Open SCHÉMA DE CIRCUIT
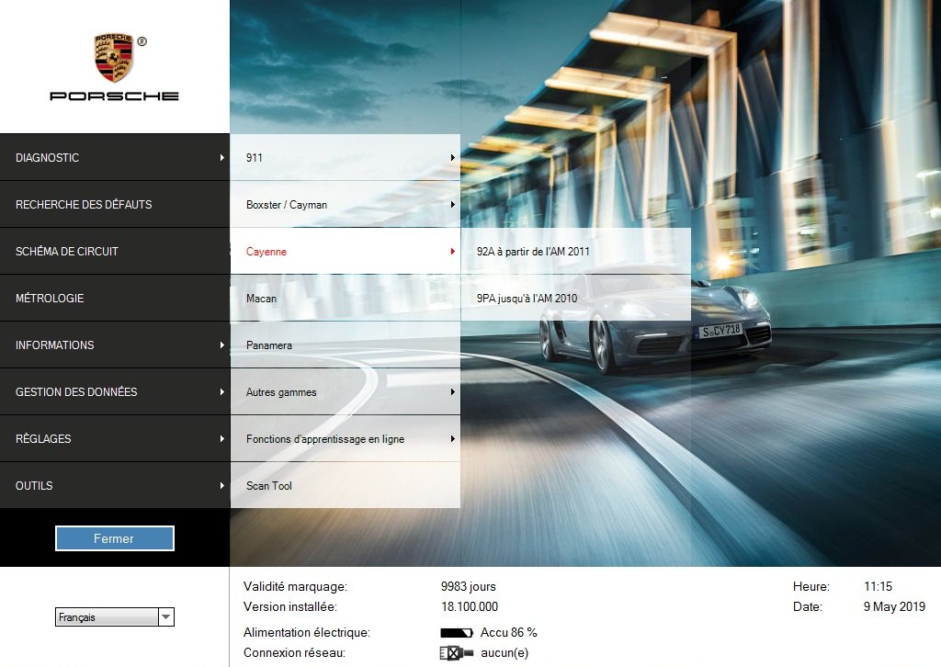This screenshot has height=667, width=941. [115, 252]
